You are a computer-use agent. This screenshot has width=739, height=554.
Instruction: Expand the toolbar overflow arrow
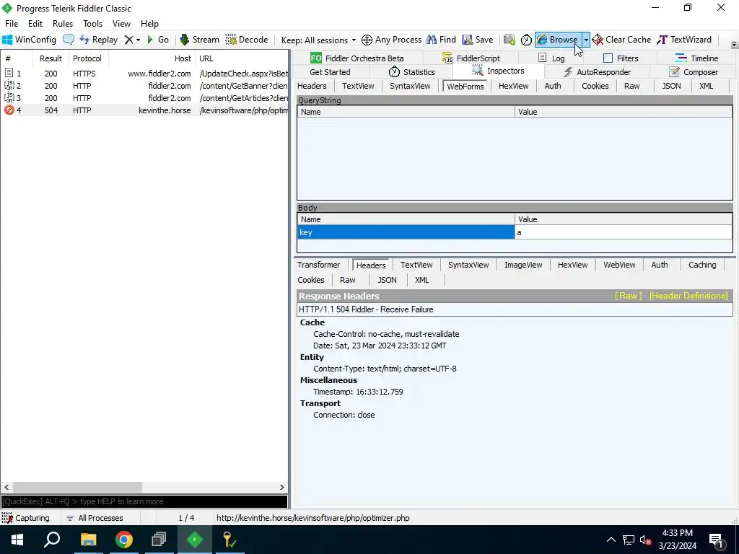pyautogui.click(x=734, y=45)
